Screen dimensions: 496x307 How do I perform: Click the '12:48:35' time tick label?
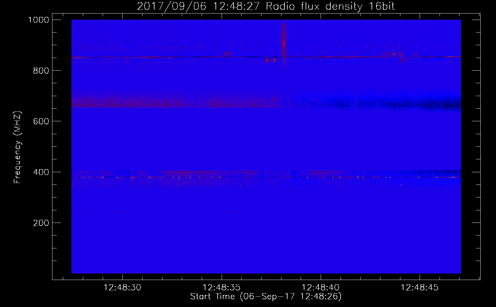coord(221,287)
